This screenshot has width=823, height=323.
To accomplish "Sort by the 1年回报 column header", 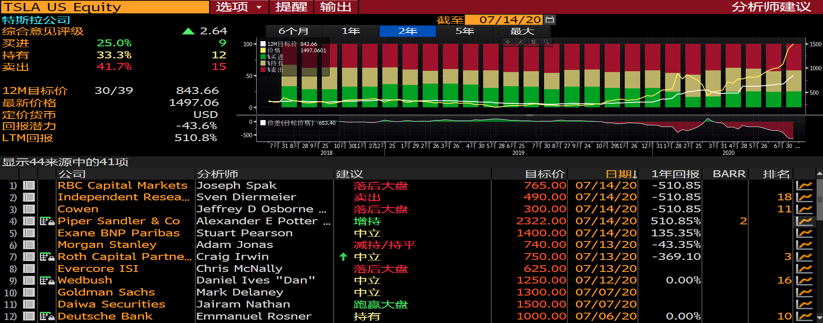I will (675, 174).
